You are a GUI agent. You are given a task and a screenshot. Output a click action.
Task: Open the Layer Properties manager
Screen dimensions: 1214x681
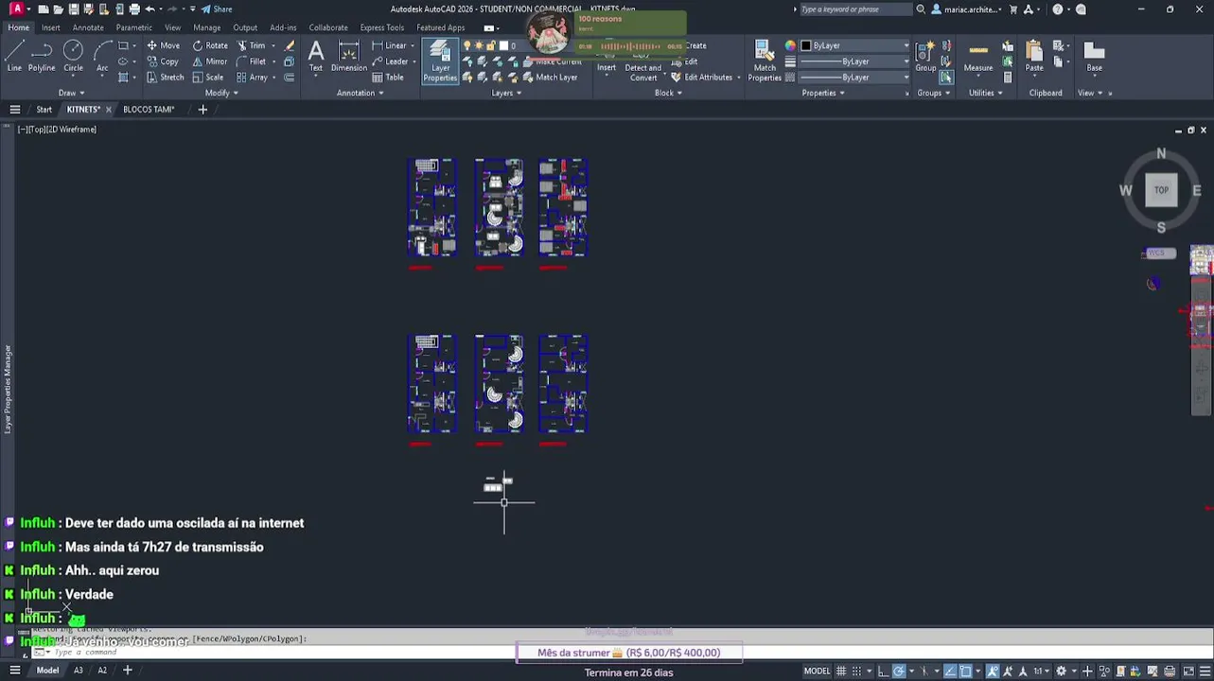coord(440,61)
